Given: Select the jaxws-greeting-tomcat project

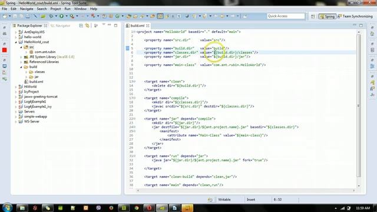Looking at the screenshot, I should (41, 97).
